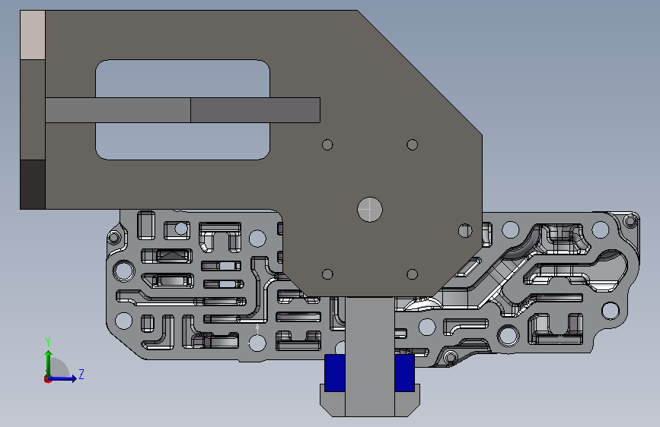The image size is (660, 427).
Task: Select the large ringed hole on the valve body's left edge
Action: pyautogui.click(x=124, y=271)
